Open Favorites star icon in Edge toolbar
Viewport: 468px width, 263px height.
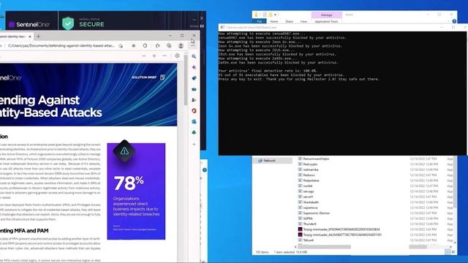pyautogui.click(x=157, y=45)
